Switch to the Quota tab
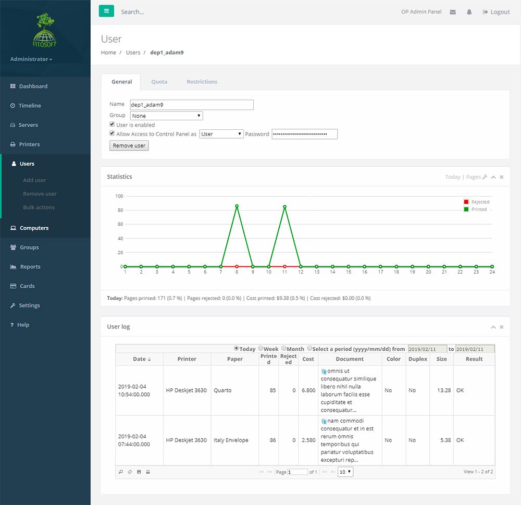 click(159, 81)
